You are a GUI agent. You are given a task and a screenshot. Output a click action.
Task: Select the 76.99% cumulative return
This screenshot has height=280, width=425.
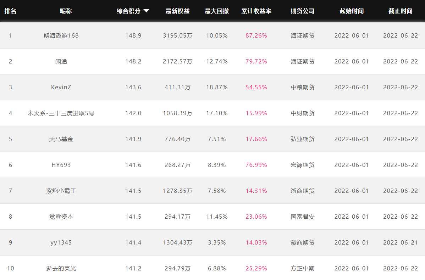[256, 165]
